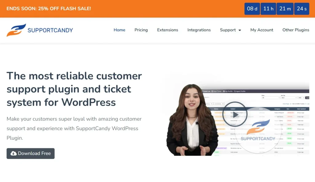The width and height of the screenshot is (315, 182).
Task: Click the My Profile icon in dashboard toolbar
Action: [x=224, y=91]
